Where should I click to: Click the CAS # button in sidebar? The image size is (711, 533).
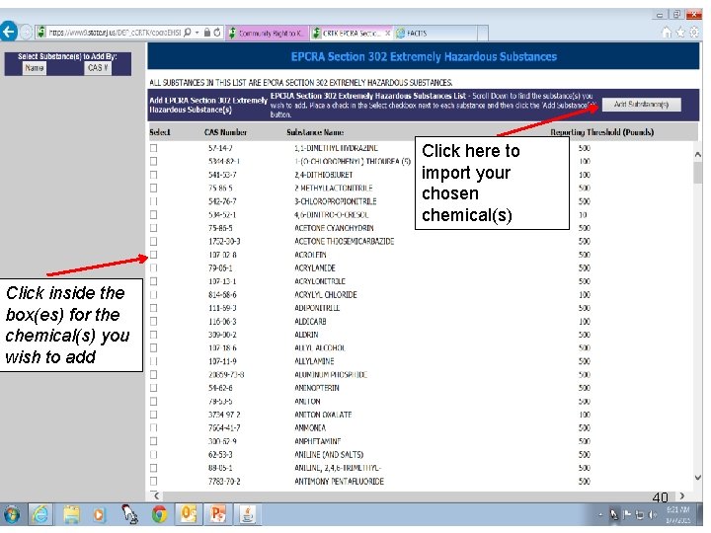(98, 68)
